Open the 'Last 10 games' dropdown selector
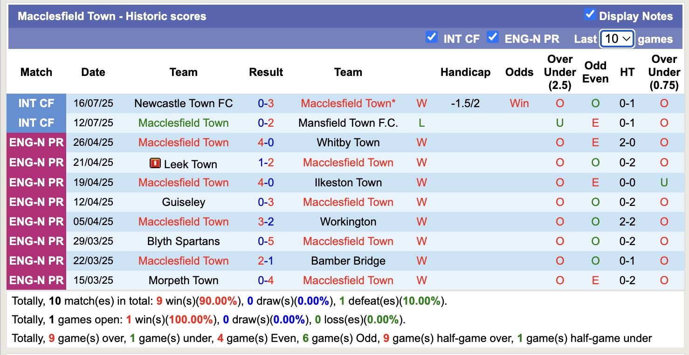 pos(617,39)
